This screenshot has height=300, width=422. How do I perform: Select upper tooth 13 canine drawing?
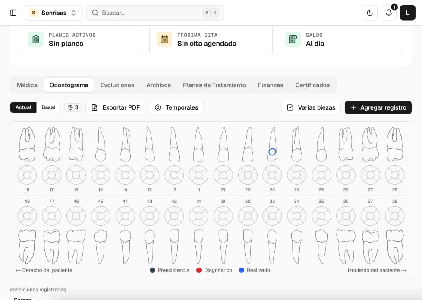[x=150, y=144]
